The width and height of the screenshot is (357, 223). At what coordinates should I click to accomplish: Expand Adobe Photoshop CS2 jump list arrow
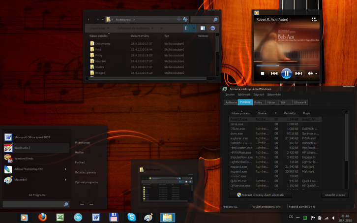(x=65, y=169)
